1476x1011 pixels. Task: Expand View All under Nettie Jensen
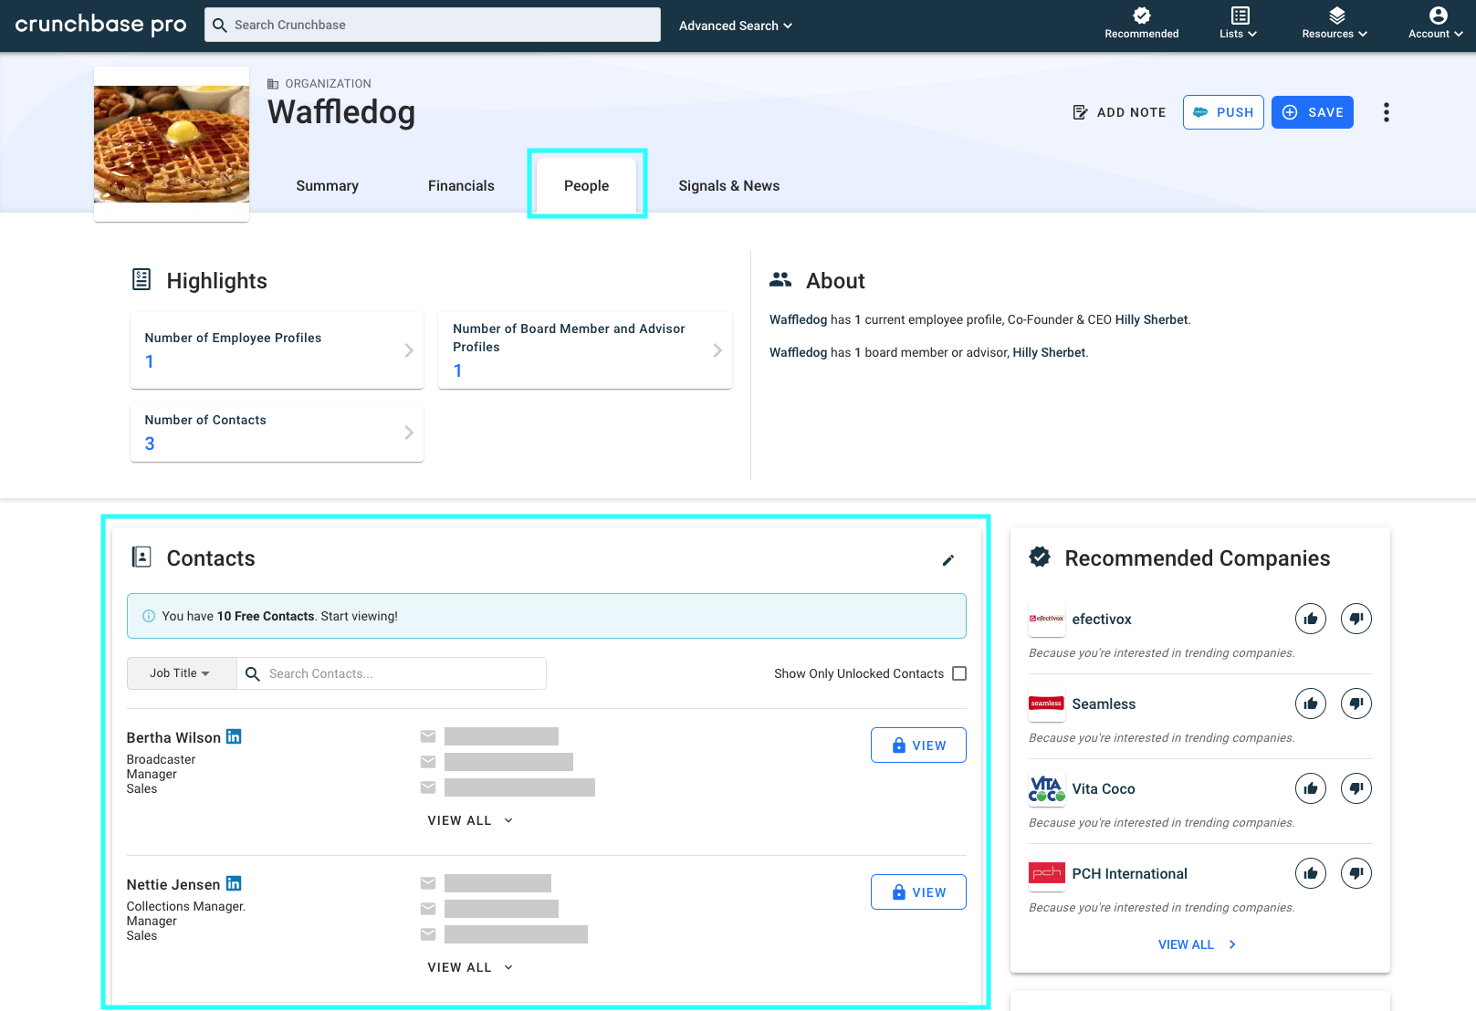470,967
